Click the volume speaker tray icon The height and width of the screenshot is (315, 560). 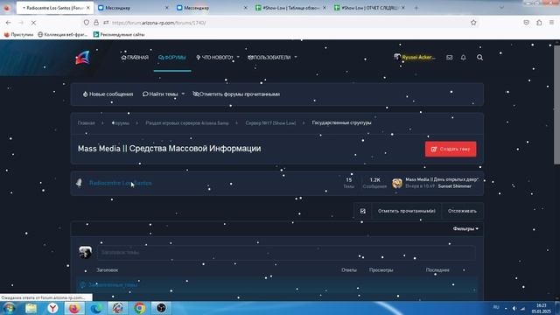(514, 308)
